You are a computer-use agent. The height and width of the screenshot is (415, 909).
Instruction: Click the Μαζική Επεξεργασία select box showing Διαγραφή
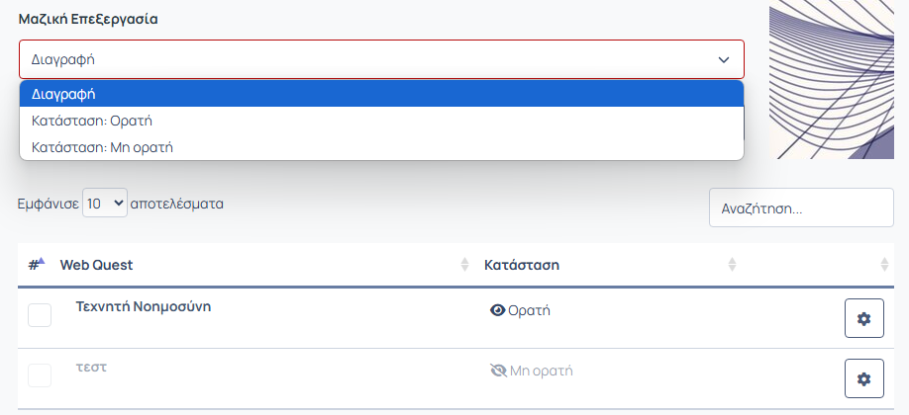coord(381,59)
